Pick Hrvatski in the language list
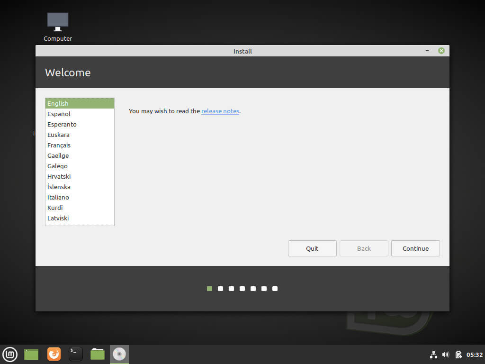 point(59,176)
